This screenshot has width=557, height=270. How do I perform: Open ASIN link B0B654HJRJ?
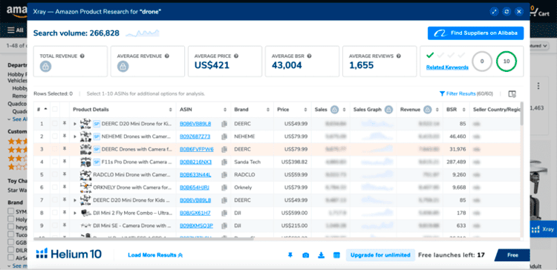pos(195,188)
